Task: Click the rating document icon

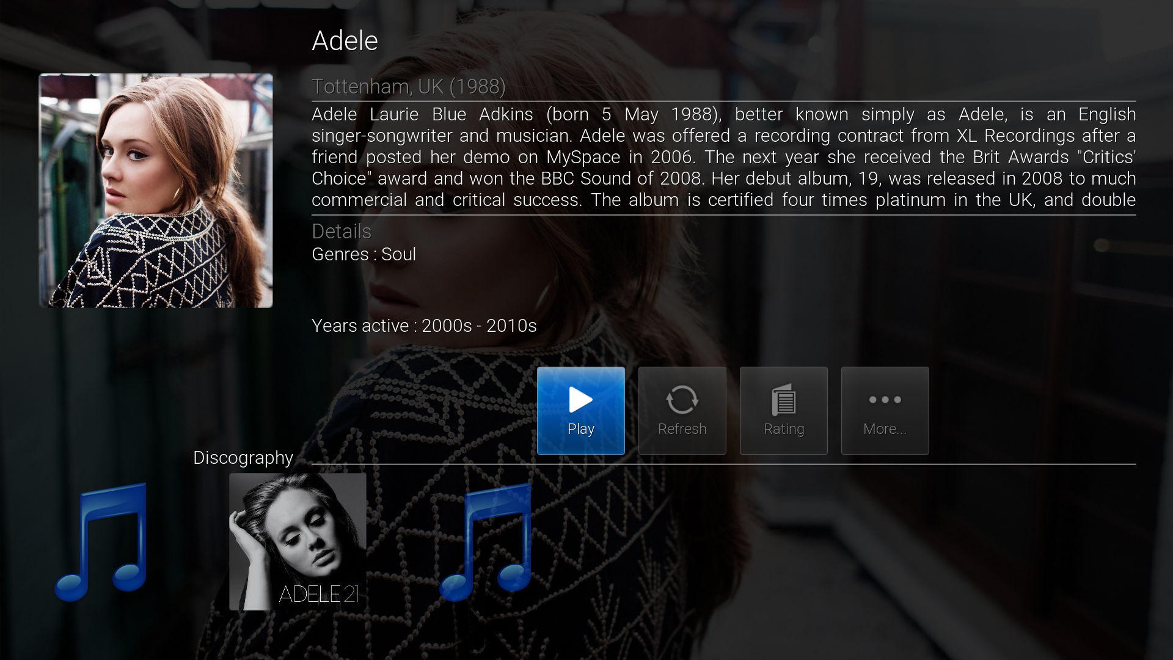Action: click(783, 400)
